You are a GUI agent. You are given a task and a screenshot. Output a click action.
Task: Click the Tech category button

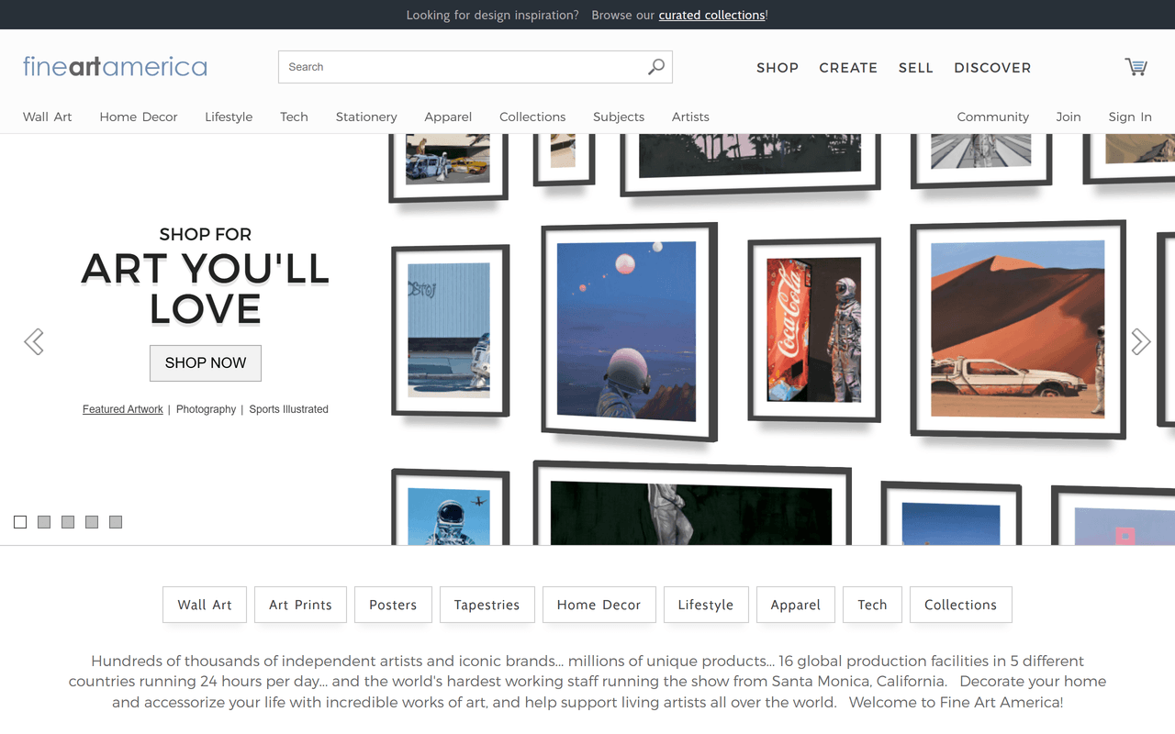[x=872, y=605]
